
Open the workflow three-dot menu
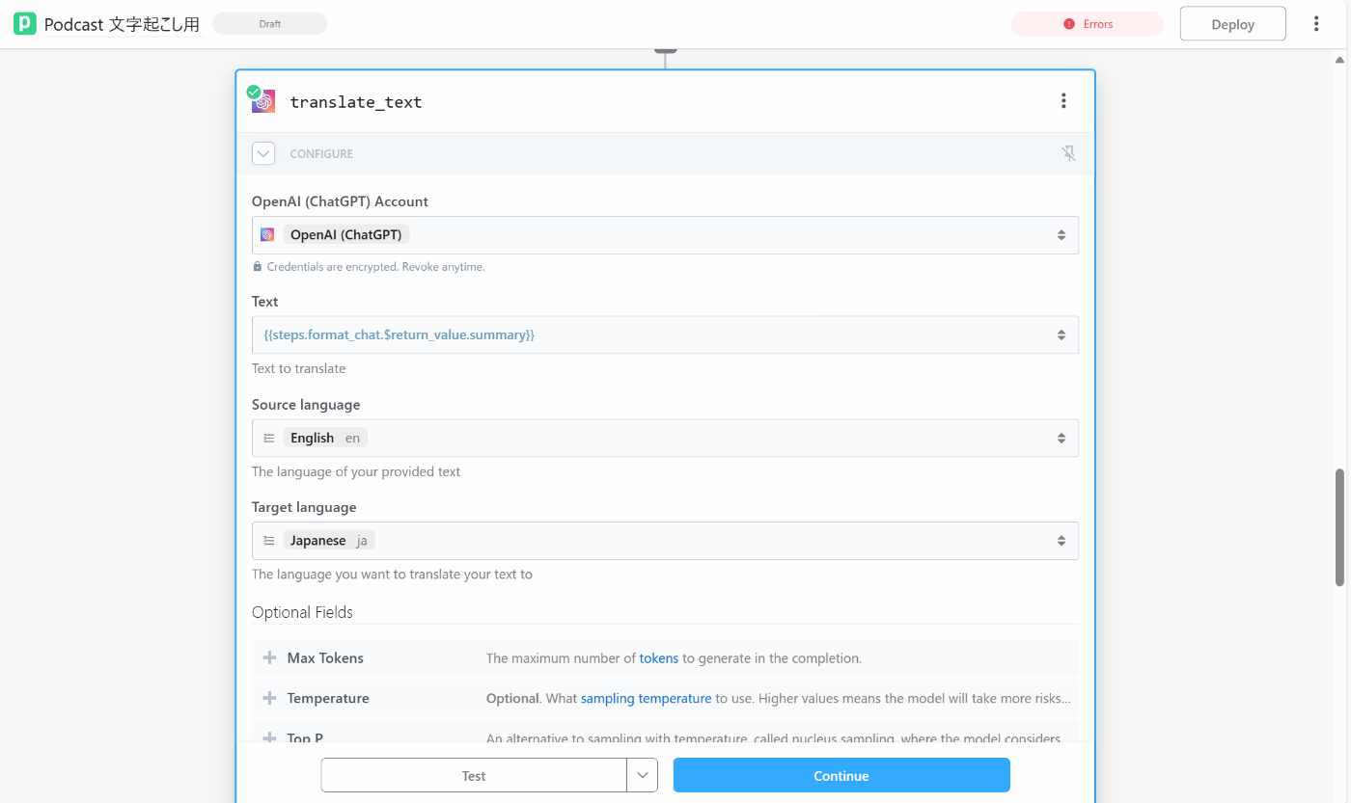point(1316,24)
